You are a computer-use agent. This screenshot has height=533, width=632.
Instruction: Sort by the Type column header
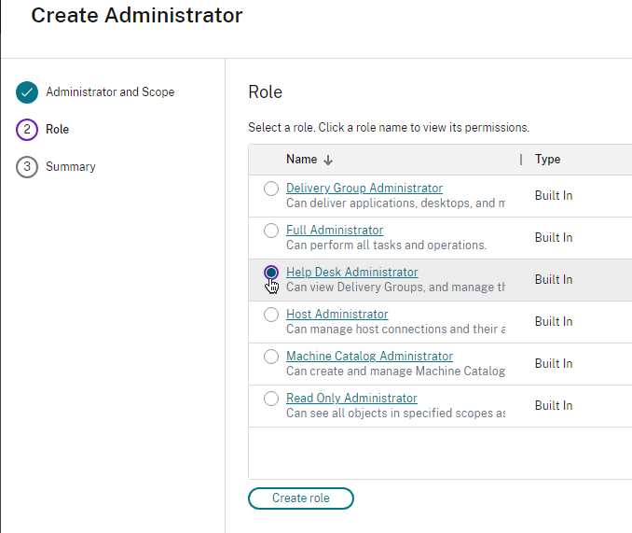coord(548,160)
